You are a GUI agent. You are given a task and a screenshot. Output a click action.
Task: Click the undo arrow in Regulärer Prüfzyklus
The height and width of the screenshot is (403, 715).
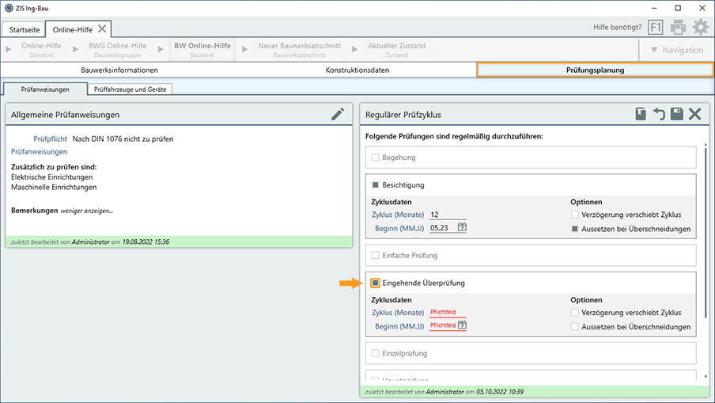(659, 114)
